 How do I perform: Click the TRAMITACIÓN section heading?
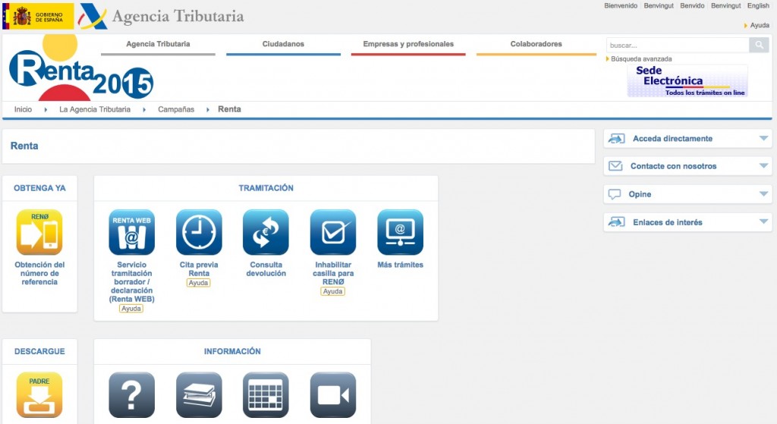pos(266,188)
